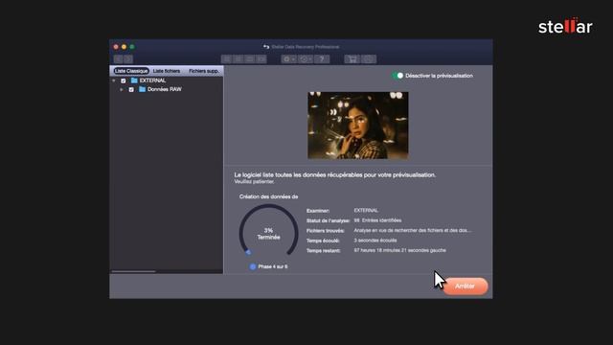Click the yellow minimize window button
The height and width of the screenshot is (345, 613).
tap(124, 47)
